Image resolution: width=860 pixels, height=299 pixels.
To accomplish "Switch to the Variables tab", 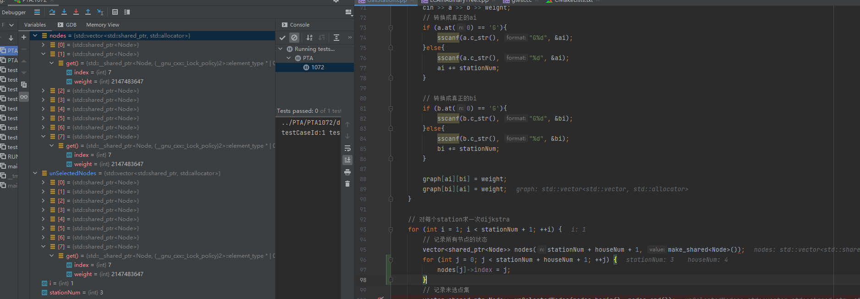I will coord(35,25).
